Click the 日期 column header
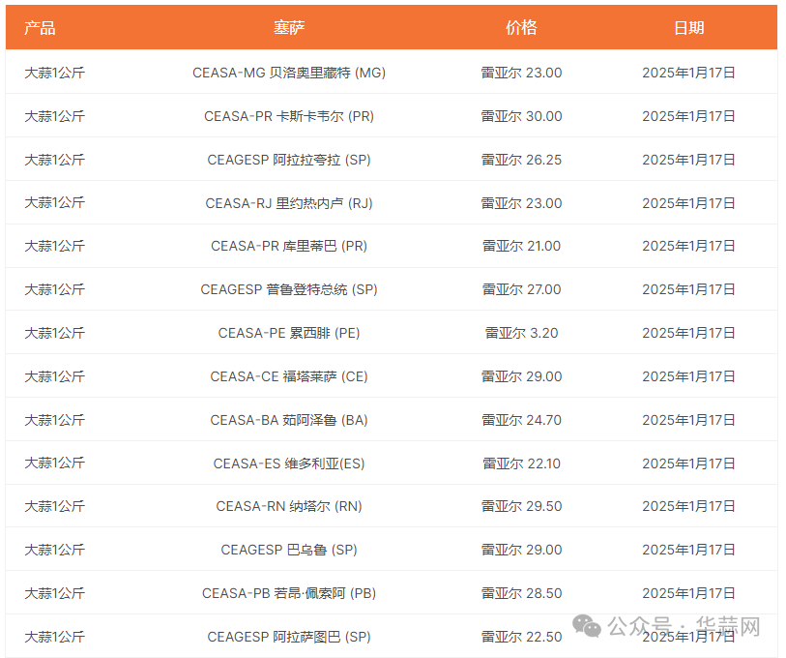Image resolution: width=786 pixels, height=658 pixels. [688, 28]
